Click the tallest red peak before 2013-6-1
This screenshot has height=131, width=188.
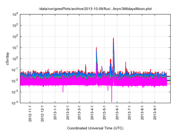(x=113, y=39)
